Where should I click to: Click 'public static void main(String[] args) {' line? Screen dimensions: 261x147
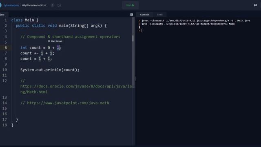coord(61,26)
